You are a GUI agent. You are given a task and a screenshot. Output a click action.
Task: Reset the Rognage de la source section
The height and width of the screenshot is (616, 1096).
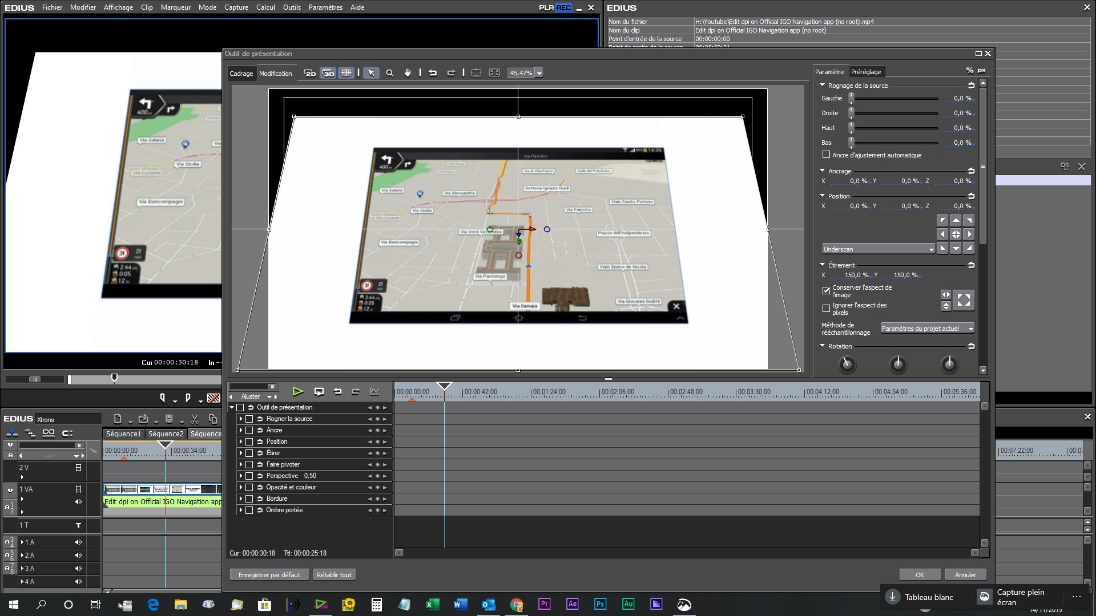(x=971, y=86)
